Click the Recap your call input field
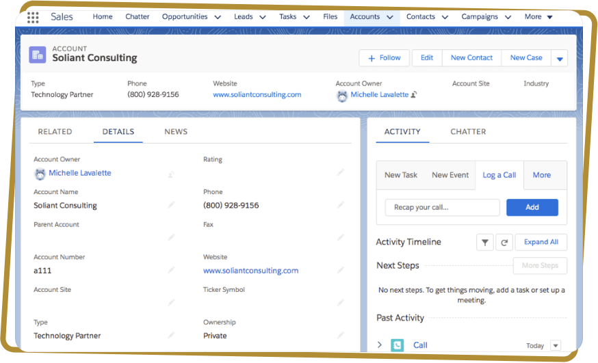 pyautogui.click(x=442, y=208)
